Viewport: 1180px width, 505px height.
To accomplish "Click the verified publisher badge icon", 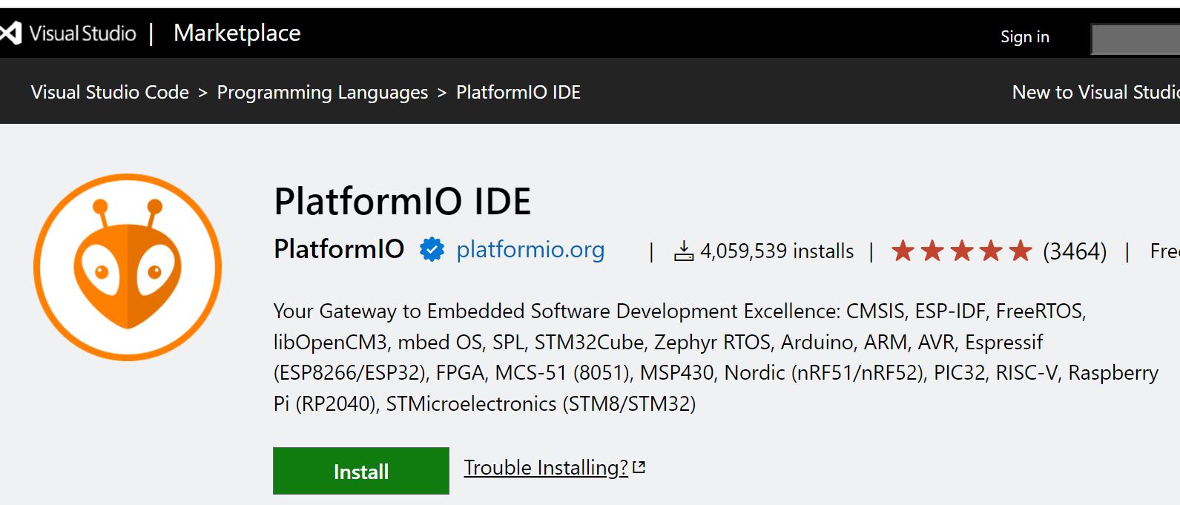I will click(432, 250).
